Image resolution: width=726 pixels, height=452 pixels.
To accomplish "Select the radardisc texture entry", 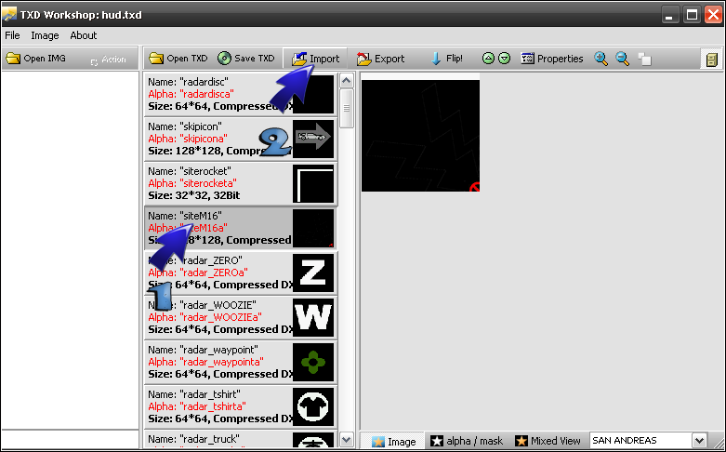I will [241, 94].
